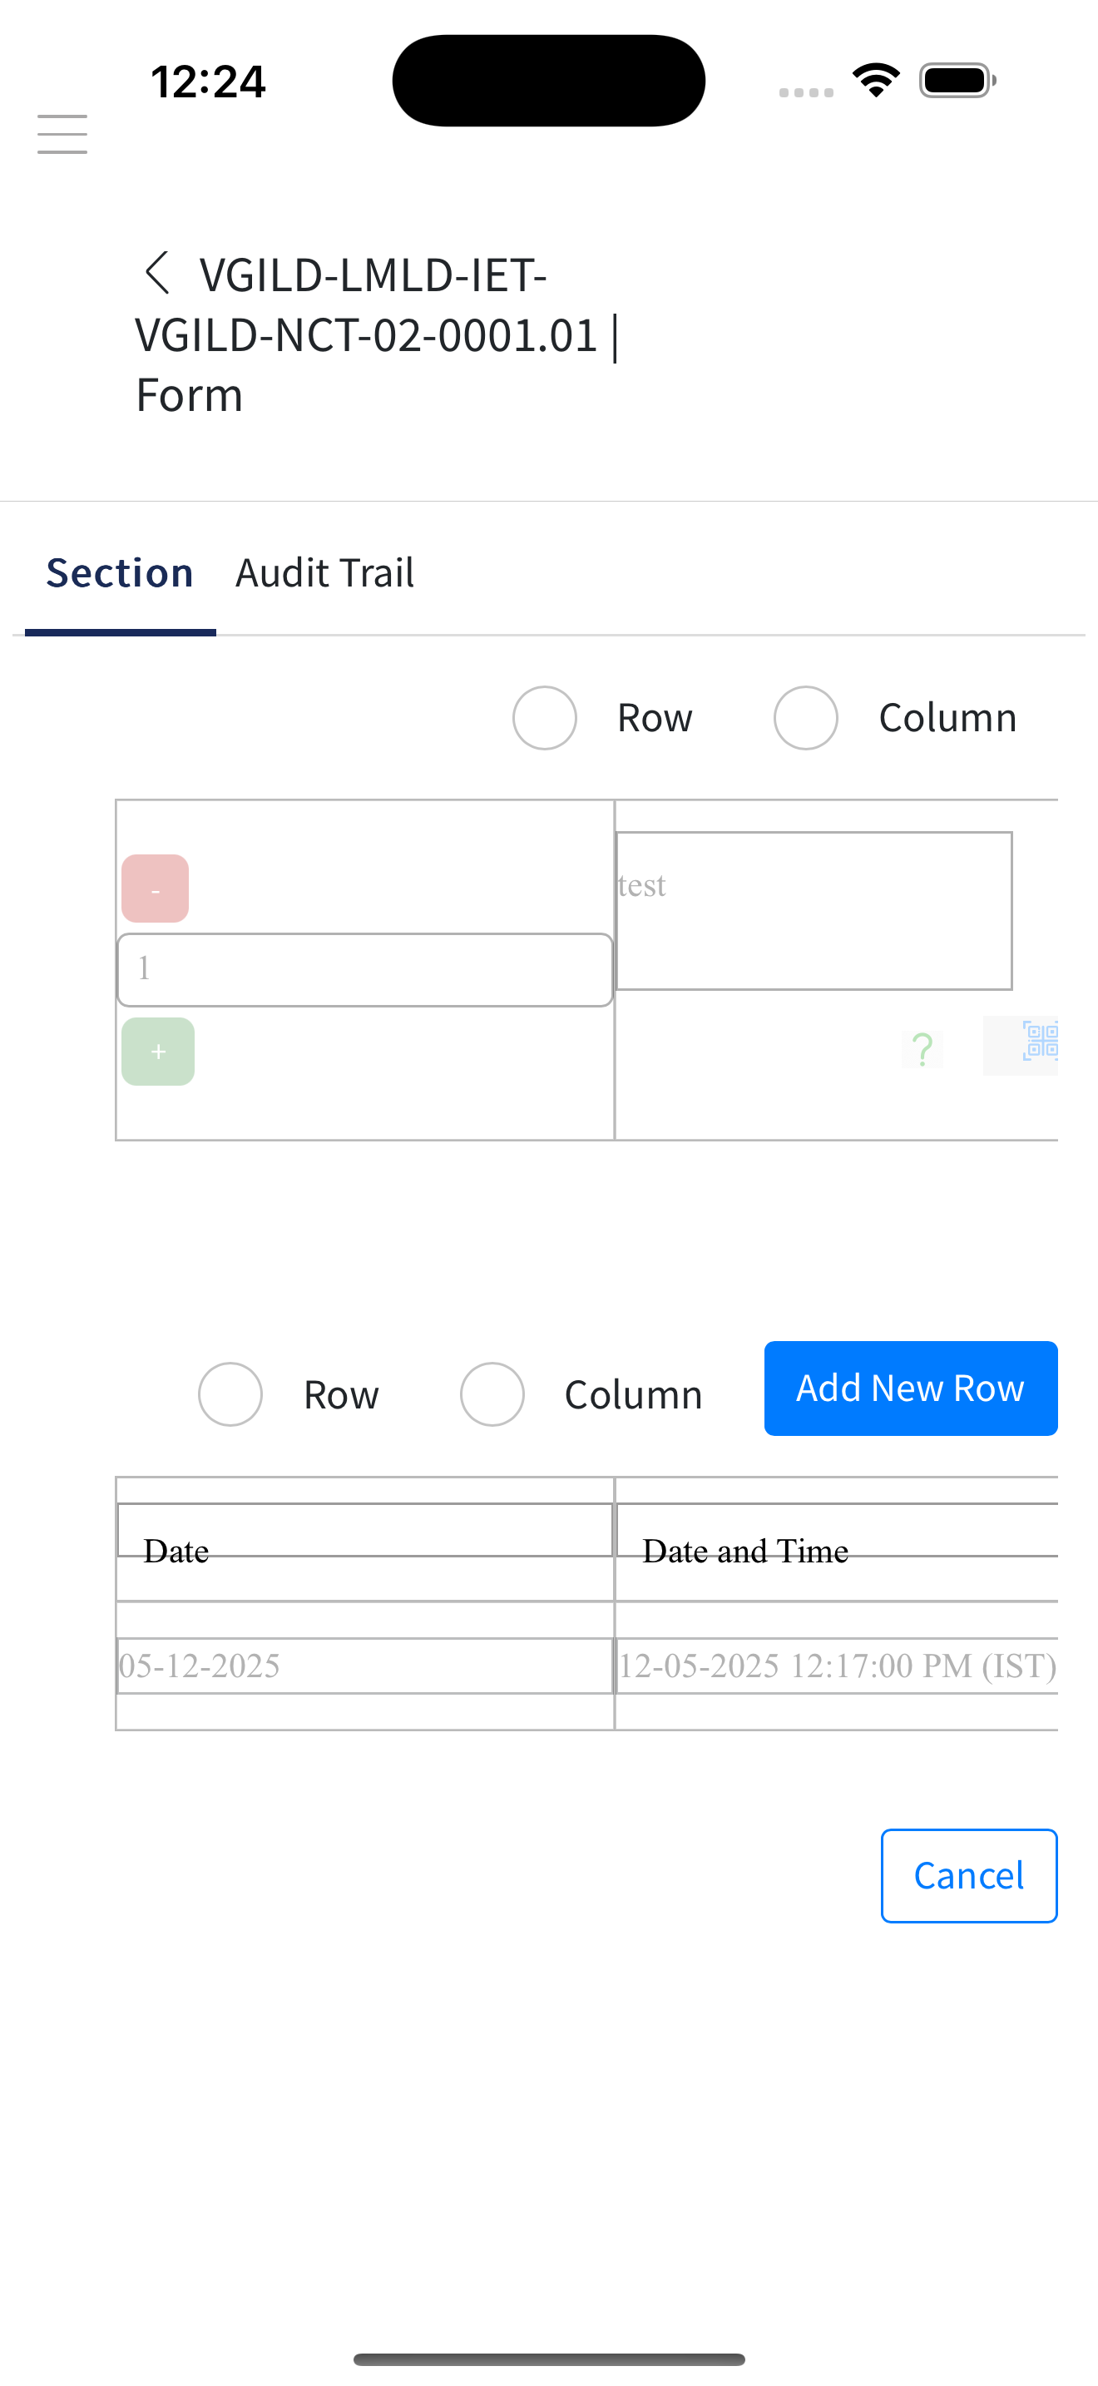
Task: Switch to the Audit Trail tab
Action: (325, 573)
